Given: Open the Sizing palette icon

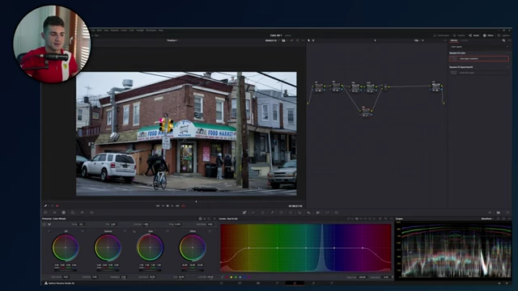Looking at the screenshot, I should [327, 213].
